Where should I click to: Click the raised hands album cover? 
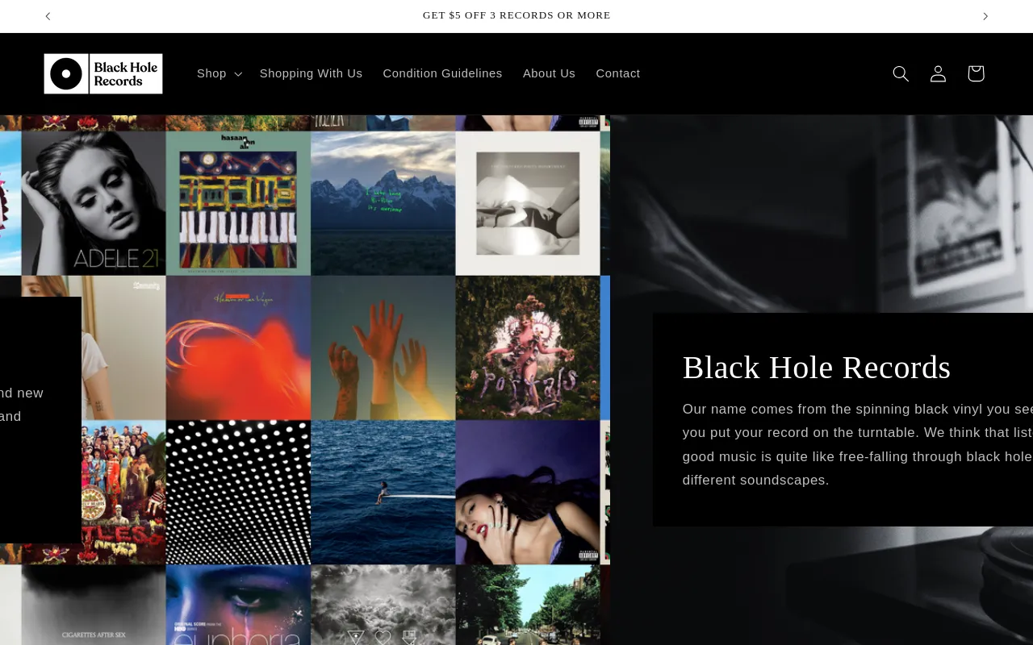(x=383, y=347)
